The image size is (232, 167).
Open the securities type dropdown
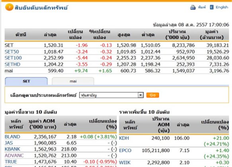point(111,95)
